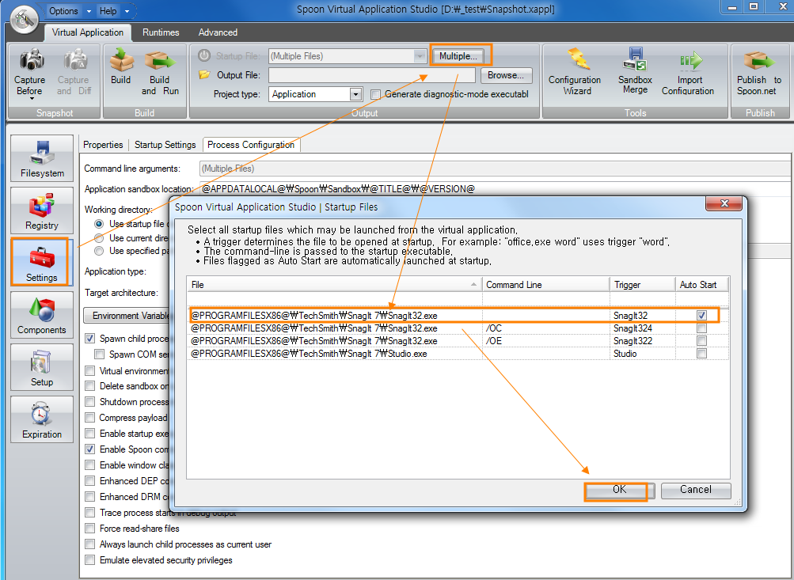Viewport: 794px width, 580px height.
Task: Open the Components panel
Action: (42, 315)
